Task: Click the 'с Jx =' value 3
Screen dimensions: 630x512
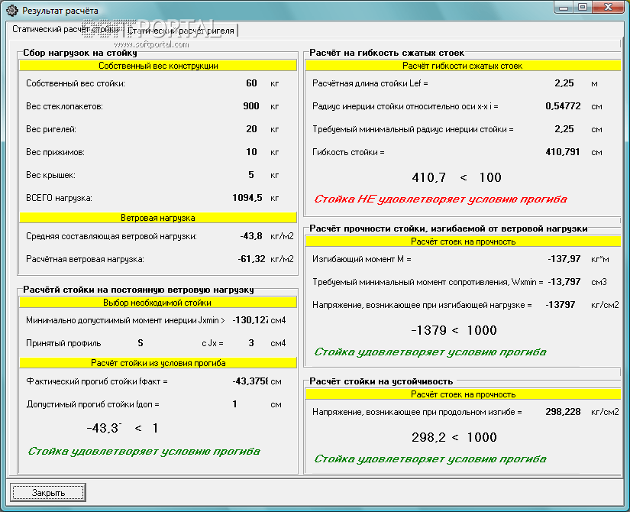Action: pos(251,343)
